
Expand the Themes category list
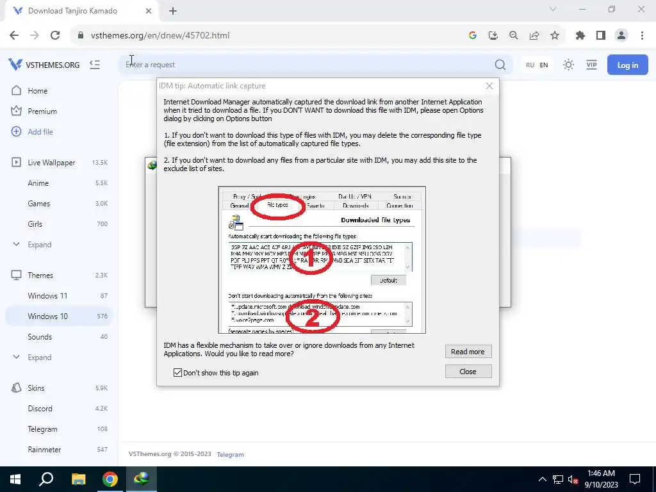click(39, 357)
